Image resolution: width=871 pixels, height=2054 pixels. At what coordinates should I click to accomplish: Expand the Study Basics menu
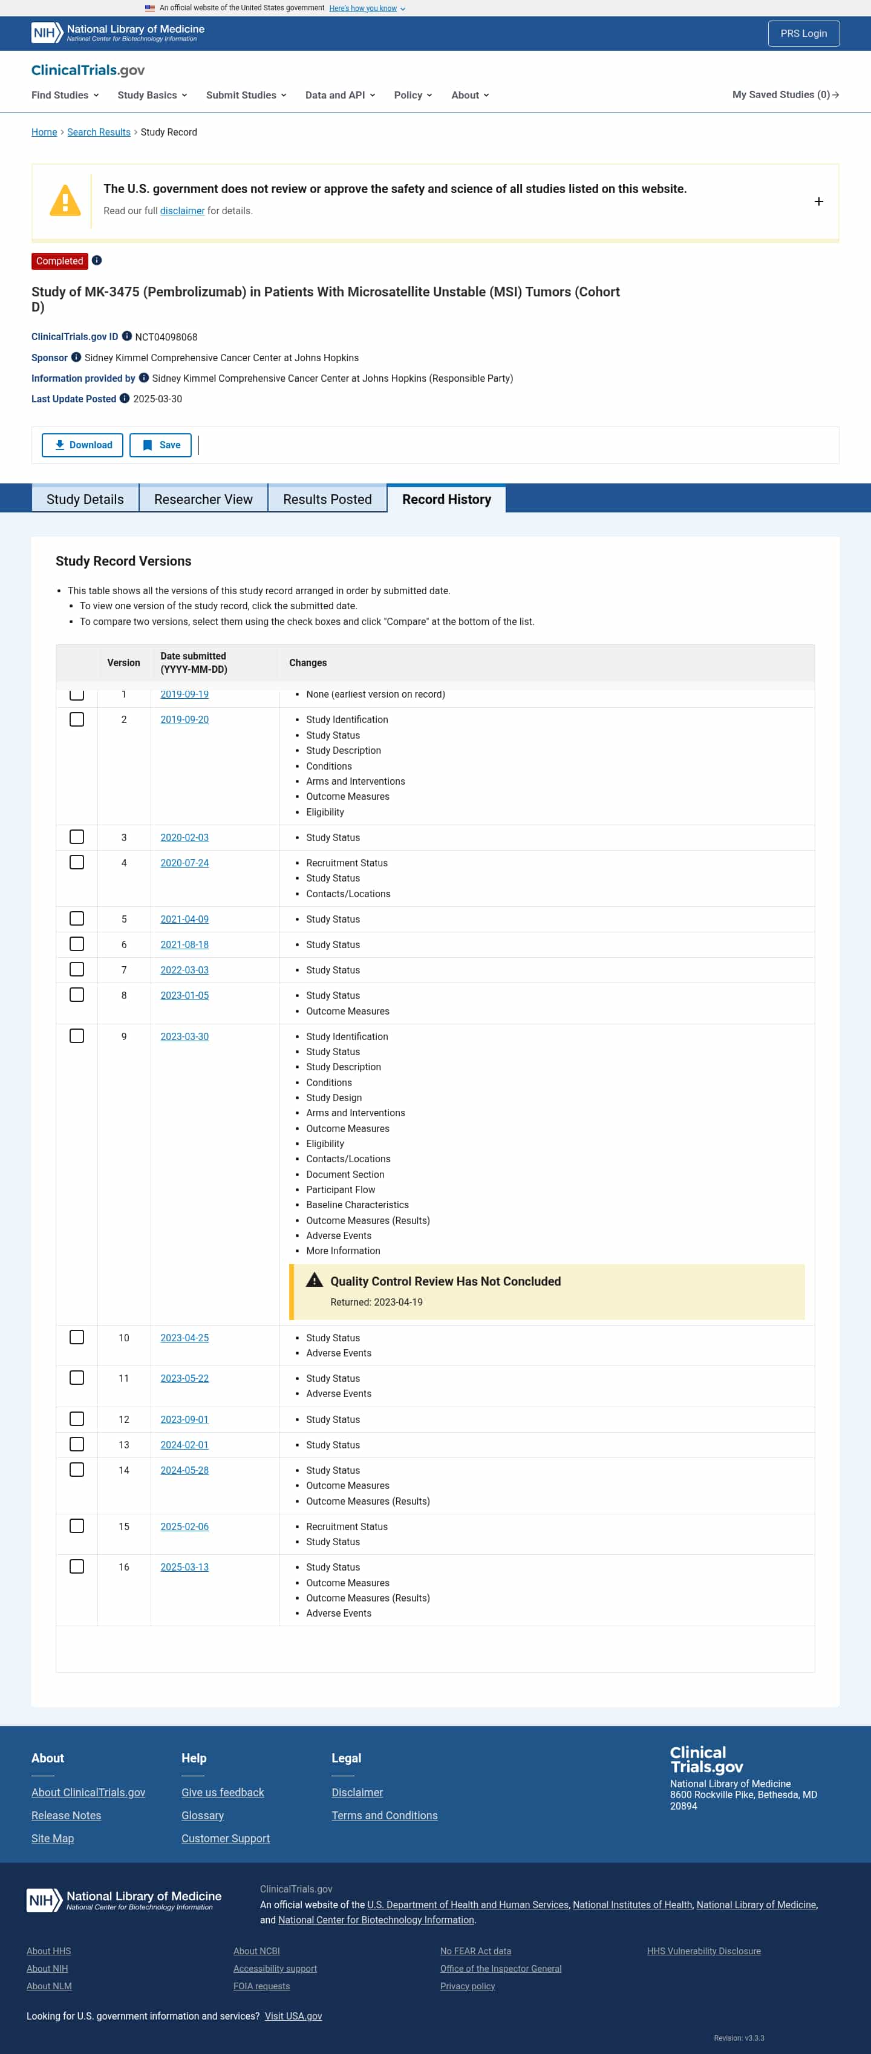click(152, 95)
